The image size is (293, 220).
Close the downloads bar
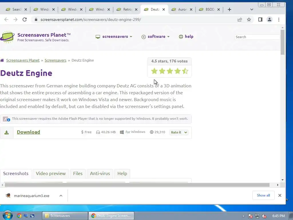pos(280,195)
